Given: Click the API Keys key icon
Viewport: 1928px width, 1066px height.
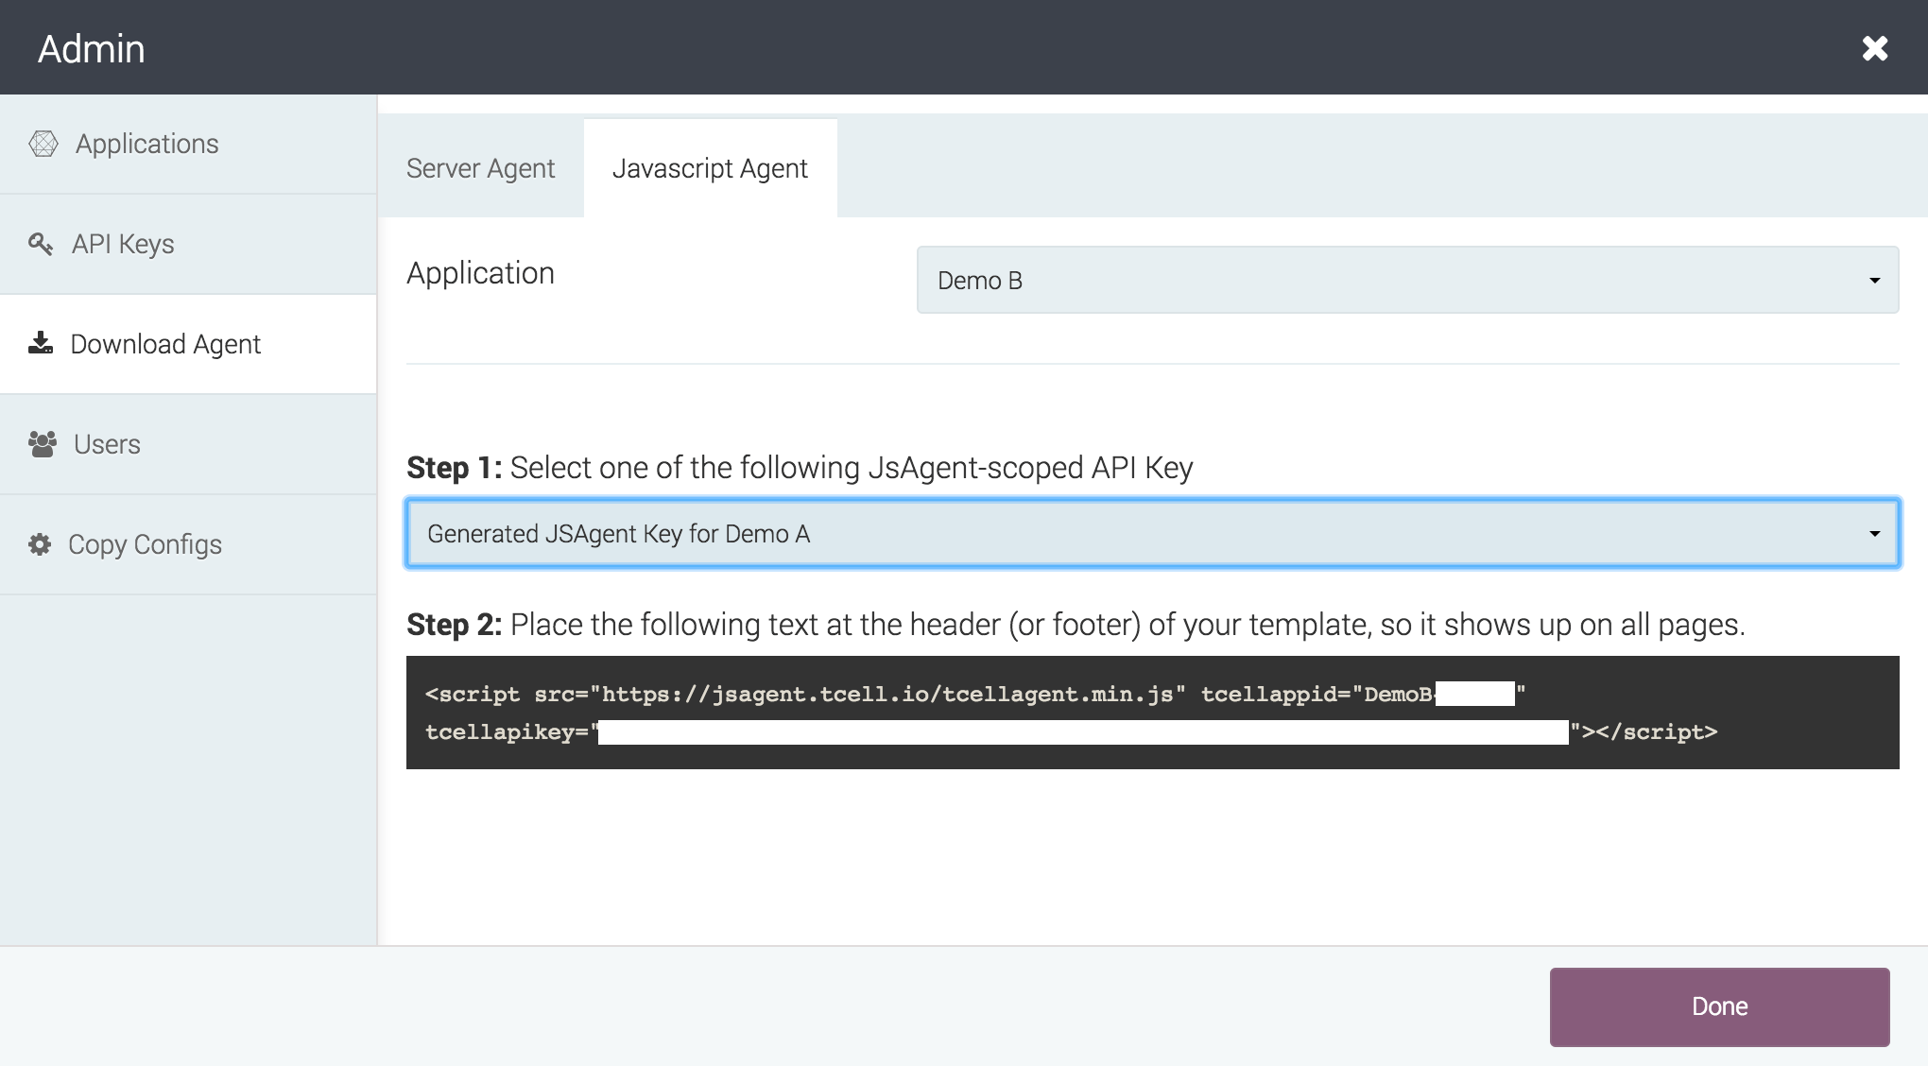Looking at the screenshot, I should (41, 244).
